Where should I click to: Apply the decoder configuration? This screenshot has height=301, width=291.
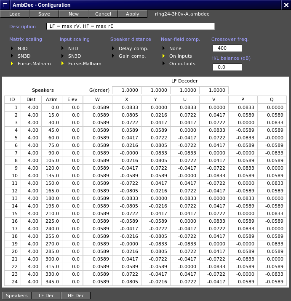[133, 14]
